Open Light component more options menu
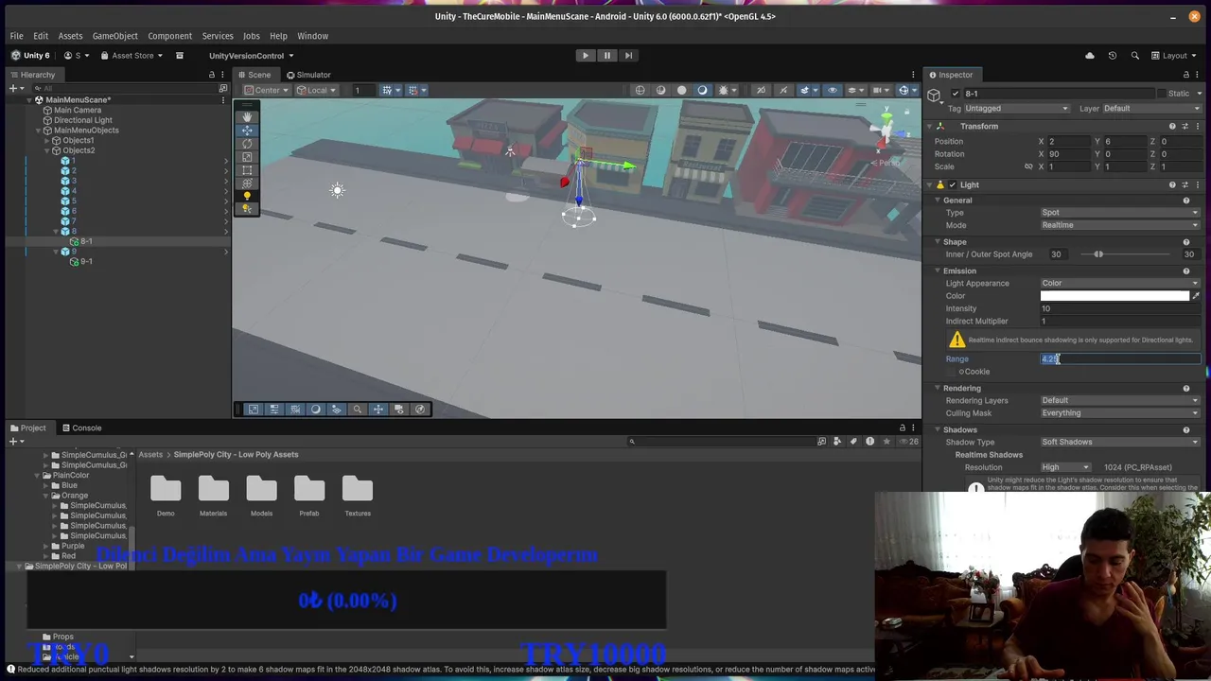 pos(1199,184)
